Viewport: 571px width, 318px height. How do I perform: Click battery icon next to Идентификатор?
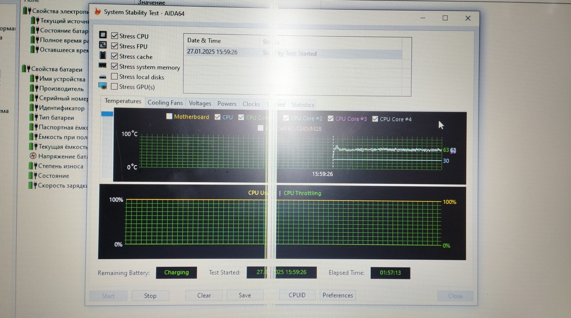(x=34, y=107)
